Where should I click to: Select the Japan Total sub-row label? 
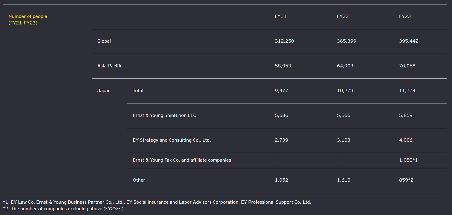pyautogui.click(x=138, y=91)
